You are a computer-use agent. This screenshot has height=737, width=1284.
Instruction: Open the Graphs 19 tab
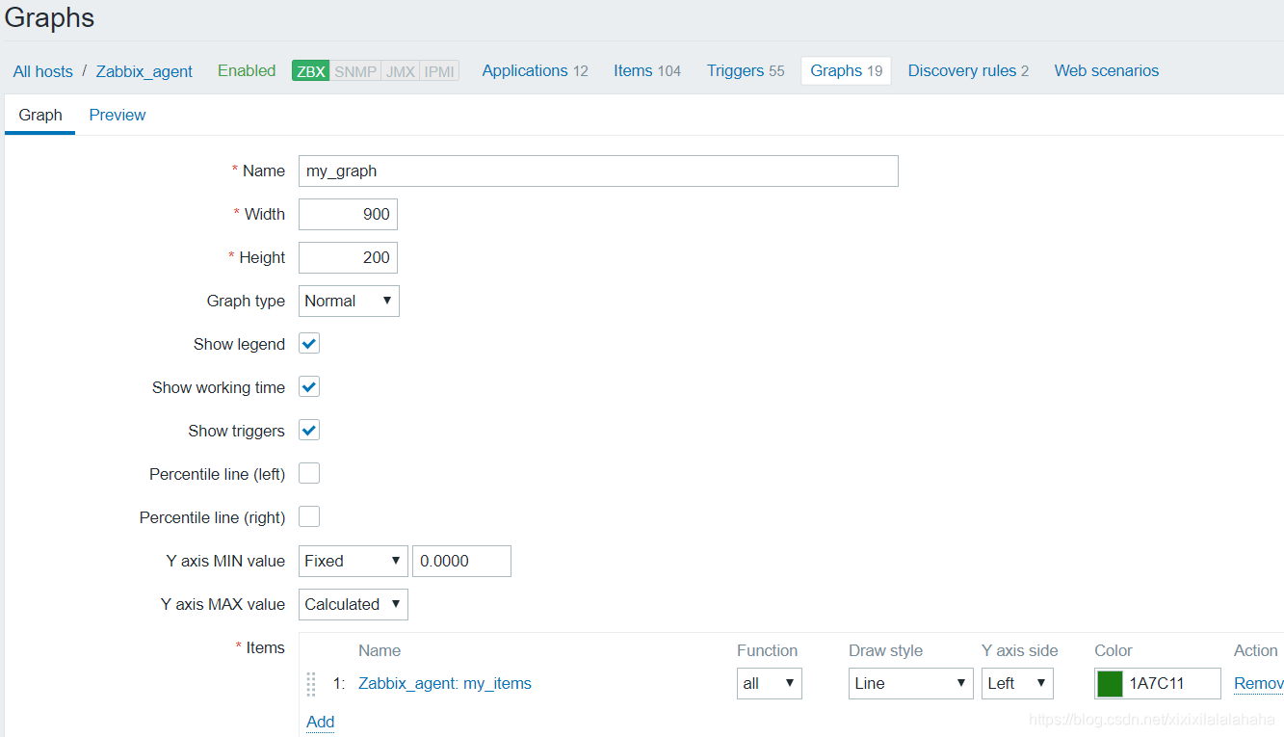[846, 70]
